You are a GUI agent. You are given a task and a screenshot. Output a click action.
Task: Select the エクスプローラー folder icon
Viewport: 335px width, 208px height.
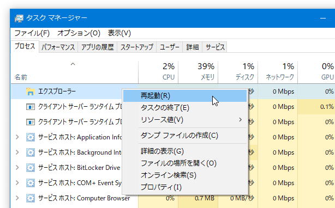click(31, 91)
